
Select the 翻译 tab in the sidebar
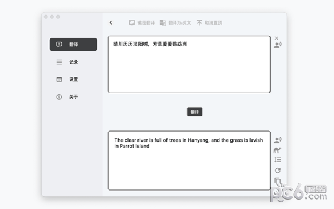(73, 45)
